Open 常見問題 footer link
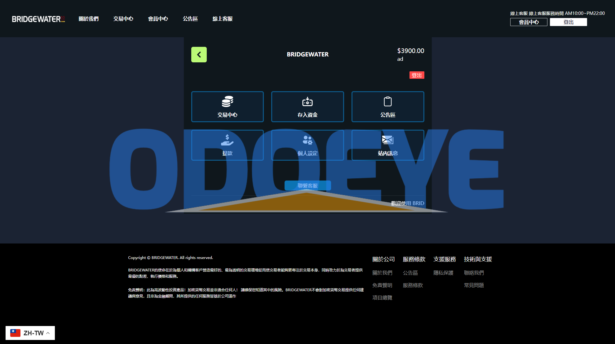Viewport: 615px width, 344px height. (474, 285)
